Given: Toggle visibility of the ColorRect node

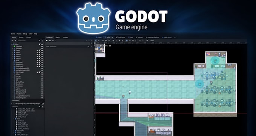Looking at the screenshot, I should [42, 46].
